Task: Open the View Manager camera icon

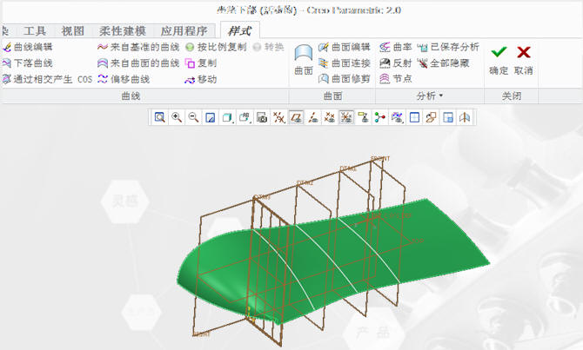Action: (262, 117)
